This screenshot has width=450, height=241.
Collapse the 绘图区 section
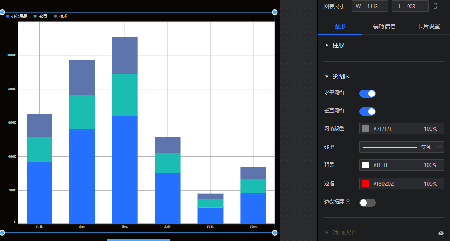327,77
